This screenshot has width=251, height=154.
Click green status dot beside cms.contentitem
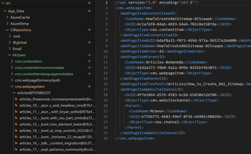(x=90, y=61)
